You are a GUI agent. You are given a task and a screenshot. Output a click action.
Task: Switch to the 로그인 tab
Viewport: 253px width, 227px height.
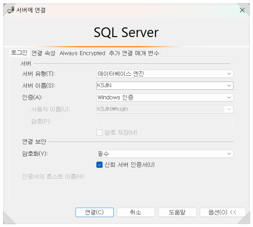[19, 53]
